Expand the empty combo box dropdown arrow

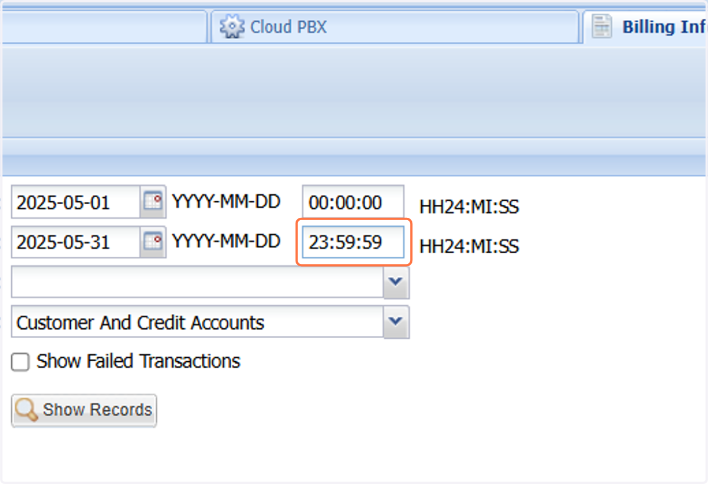click(x=396, y=282)
